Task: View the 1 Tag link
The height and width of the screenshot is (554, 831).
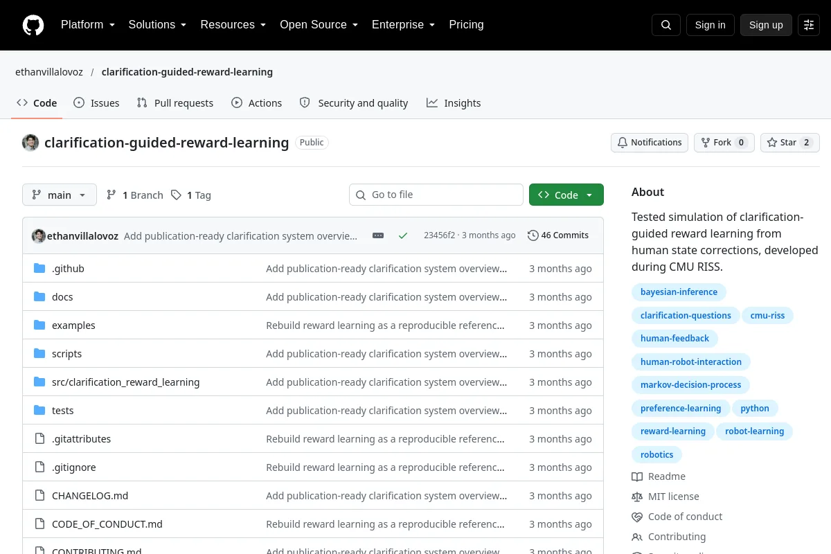Action: [191, 195]
